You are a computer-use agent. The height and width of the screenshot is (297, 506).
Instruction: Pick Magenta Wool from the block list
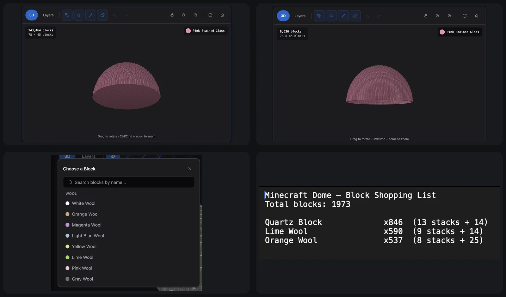coord(129,225)
